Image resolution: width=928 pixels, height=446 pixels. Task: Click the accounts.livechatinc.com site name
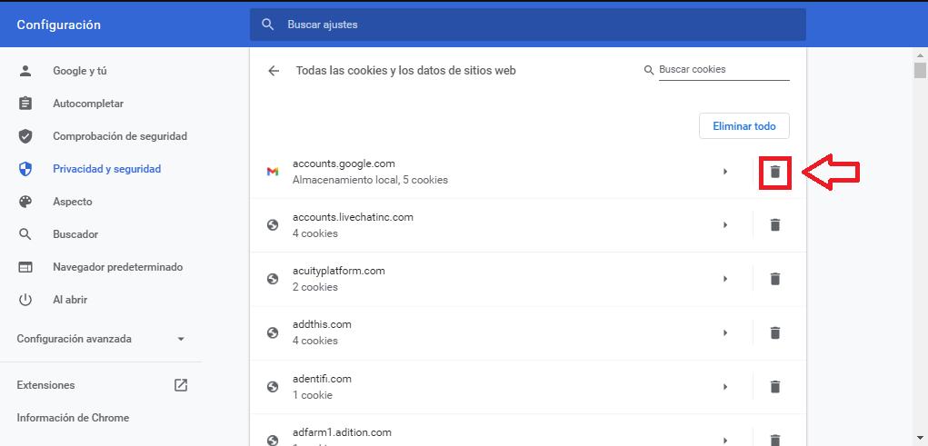tap(353, 217)
